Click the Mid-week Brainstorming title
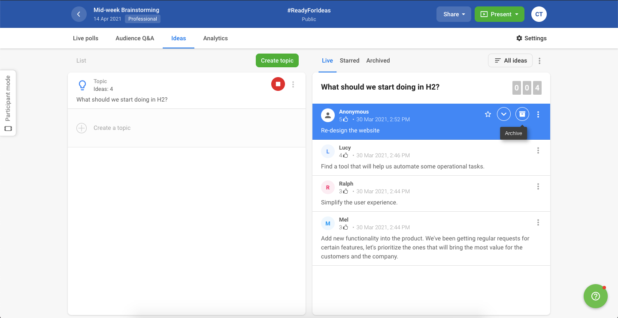 coord(126,10)
